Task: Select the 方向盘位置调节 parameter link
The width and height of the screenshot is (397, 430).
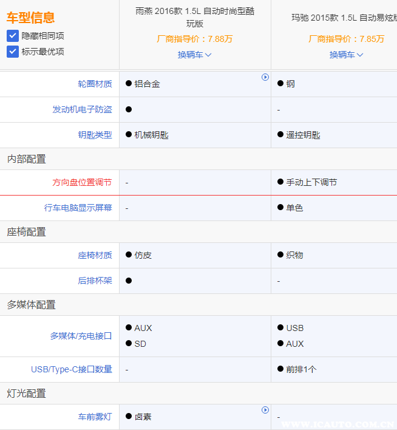Action: tap(82, 182)
